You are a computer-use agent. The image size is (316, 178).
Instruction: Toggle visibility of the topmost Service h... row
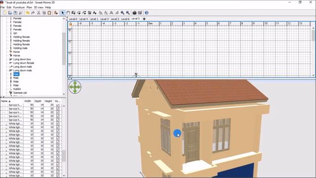coord(58,105)
